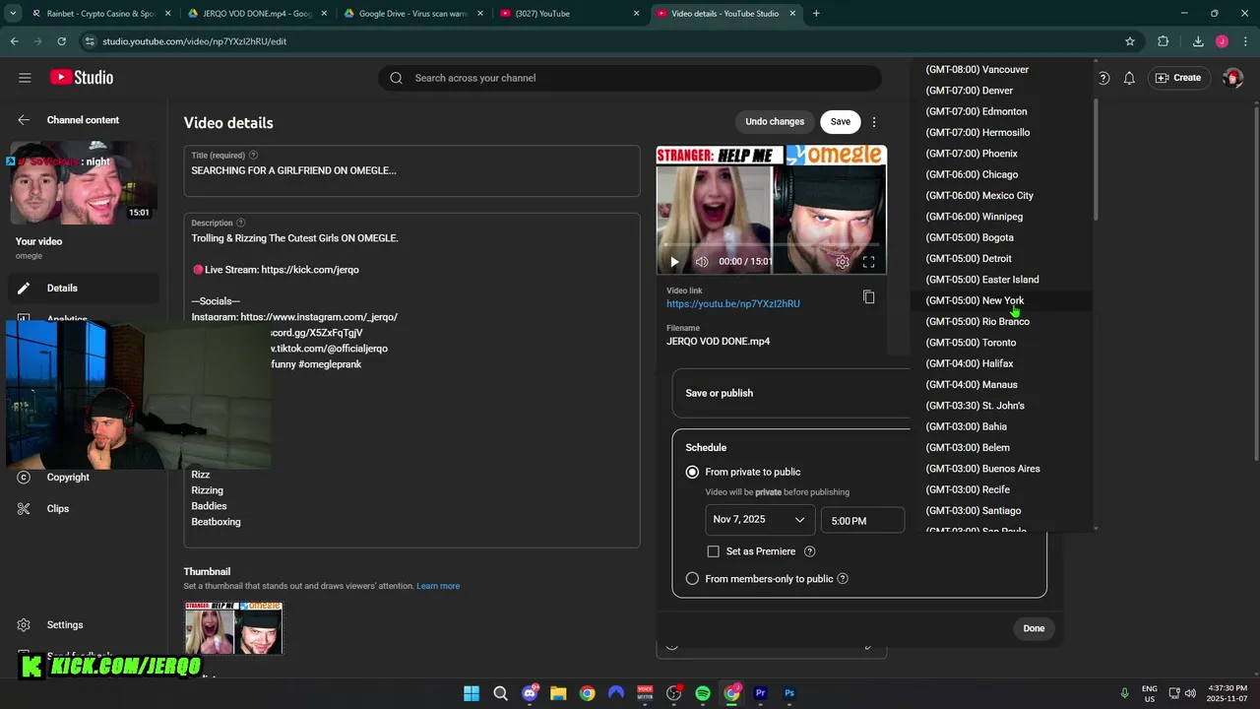
Task: Choose (GMT-08:00) Vancouver time zone
Action: pyautogui.click(x=1002, y=70)
